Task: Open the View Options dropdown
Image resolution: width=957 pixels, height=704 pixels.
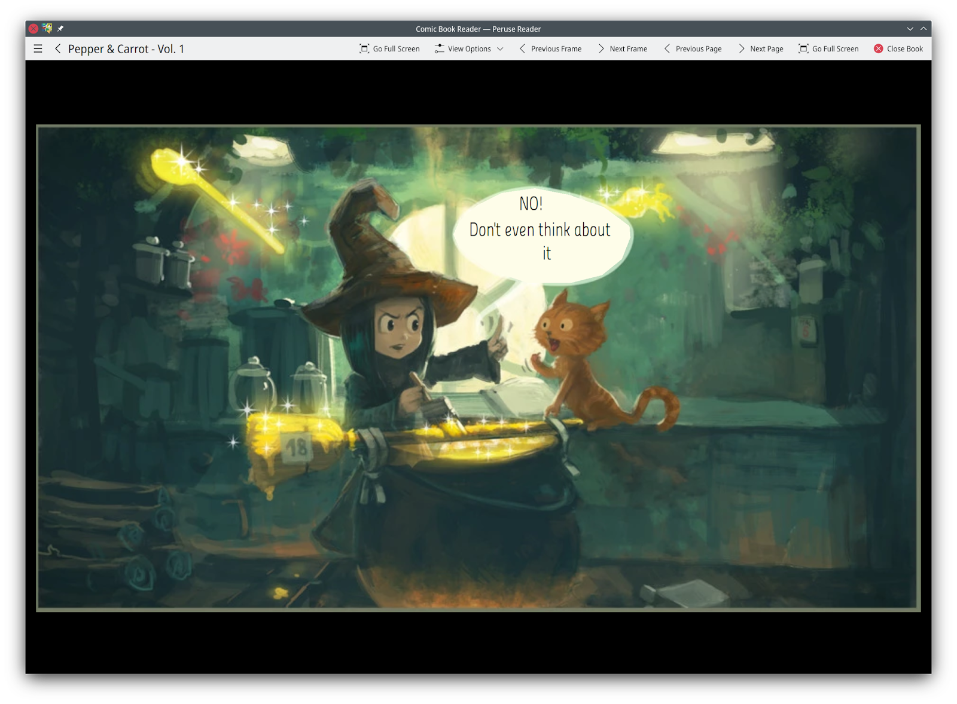Action: [470, 49]
